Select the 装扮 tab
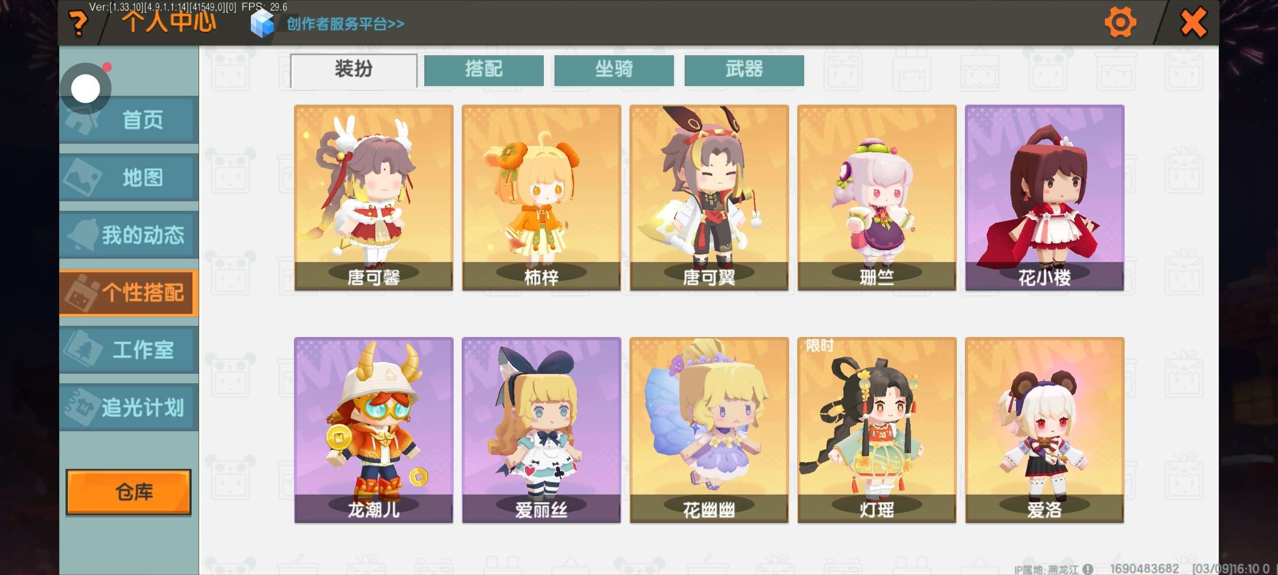Screen dimensions: 1278x575 click(x=354, y=70)
